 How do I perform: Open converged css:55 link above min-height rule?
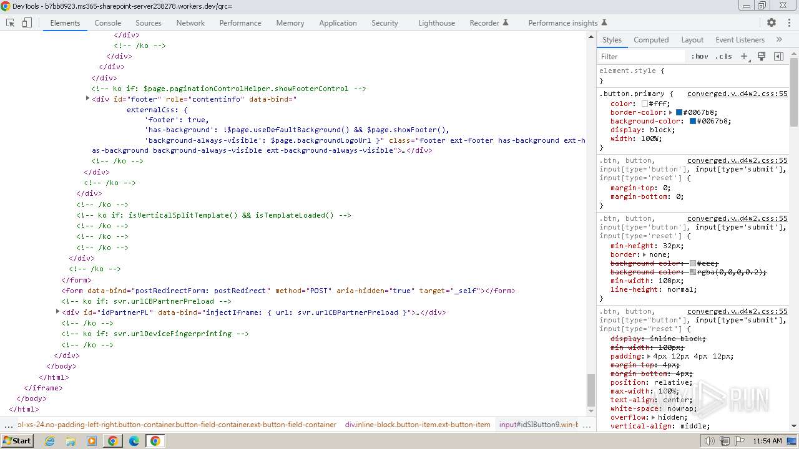[x=737, y=218]
